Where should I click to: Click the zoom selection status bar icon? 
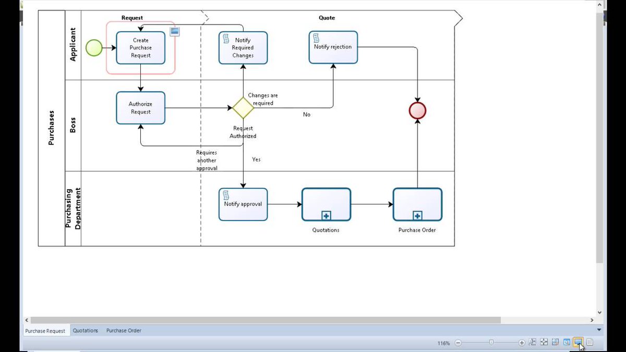click(556, 342)
